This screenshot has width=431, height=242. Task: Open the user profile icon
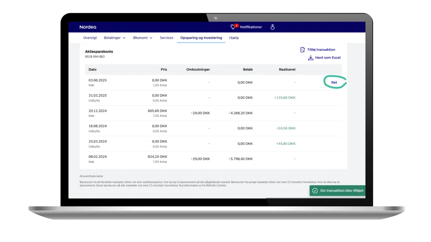point(272,27)
